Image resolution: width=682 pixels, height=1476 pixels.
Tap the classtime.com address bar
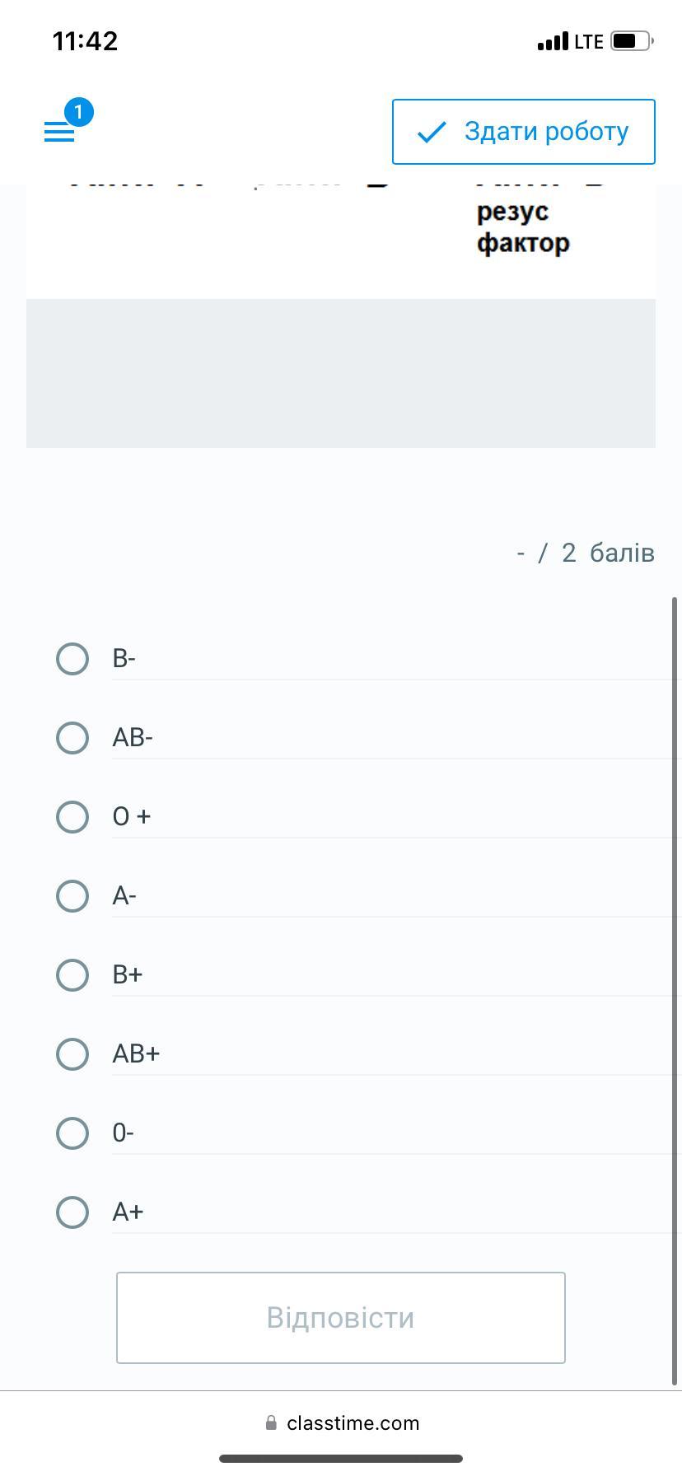tap(341, 1422)
